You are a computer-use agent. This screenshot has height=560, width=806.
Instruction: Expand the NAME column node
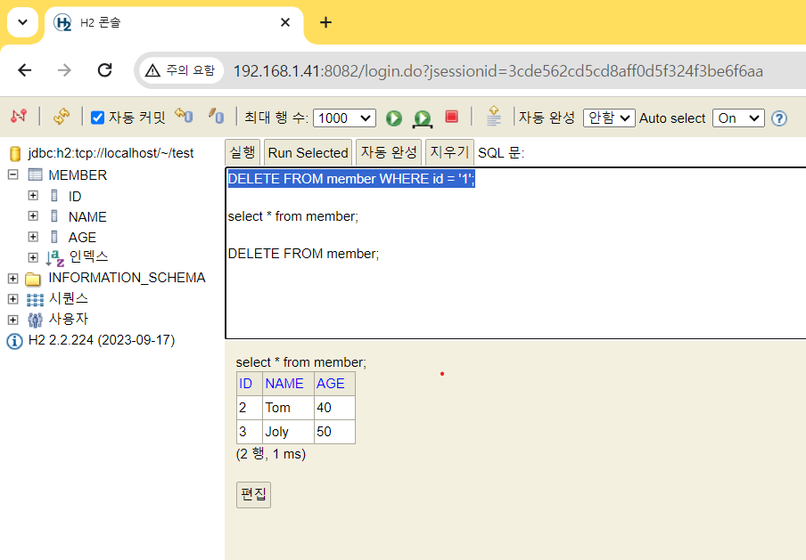[x=33, y=216]
